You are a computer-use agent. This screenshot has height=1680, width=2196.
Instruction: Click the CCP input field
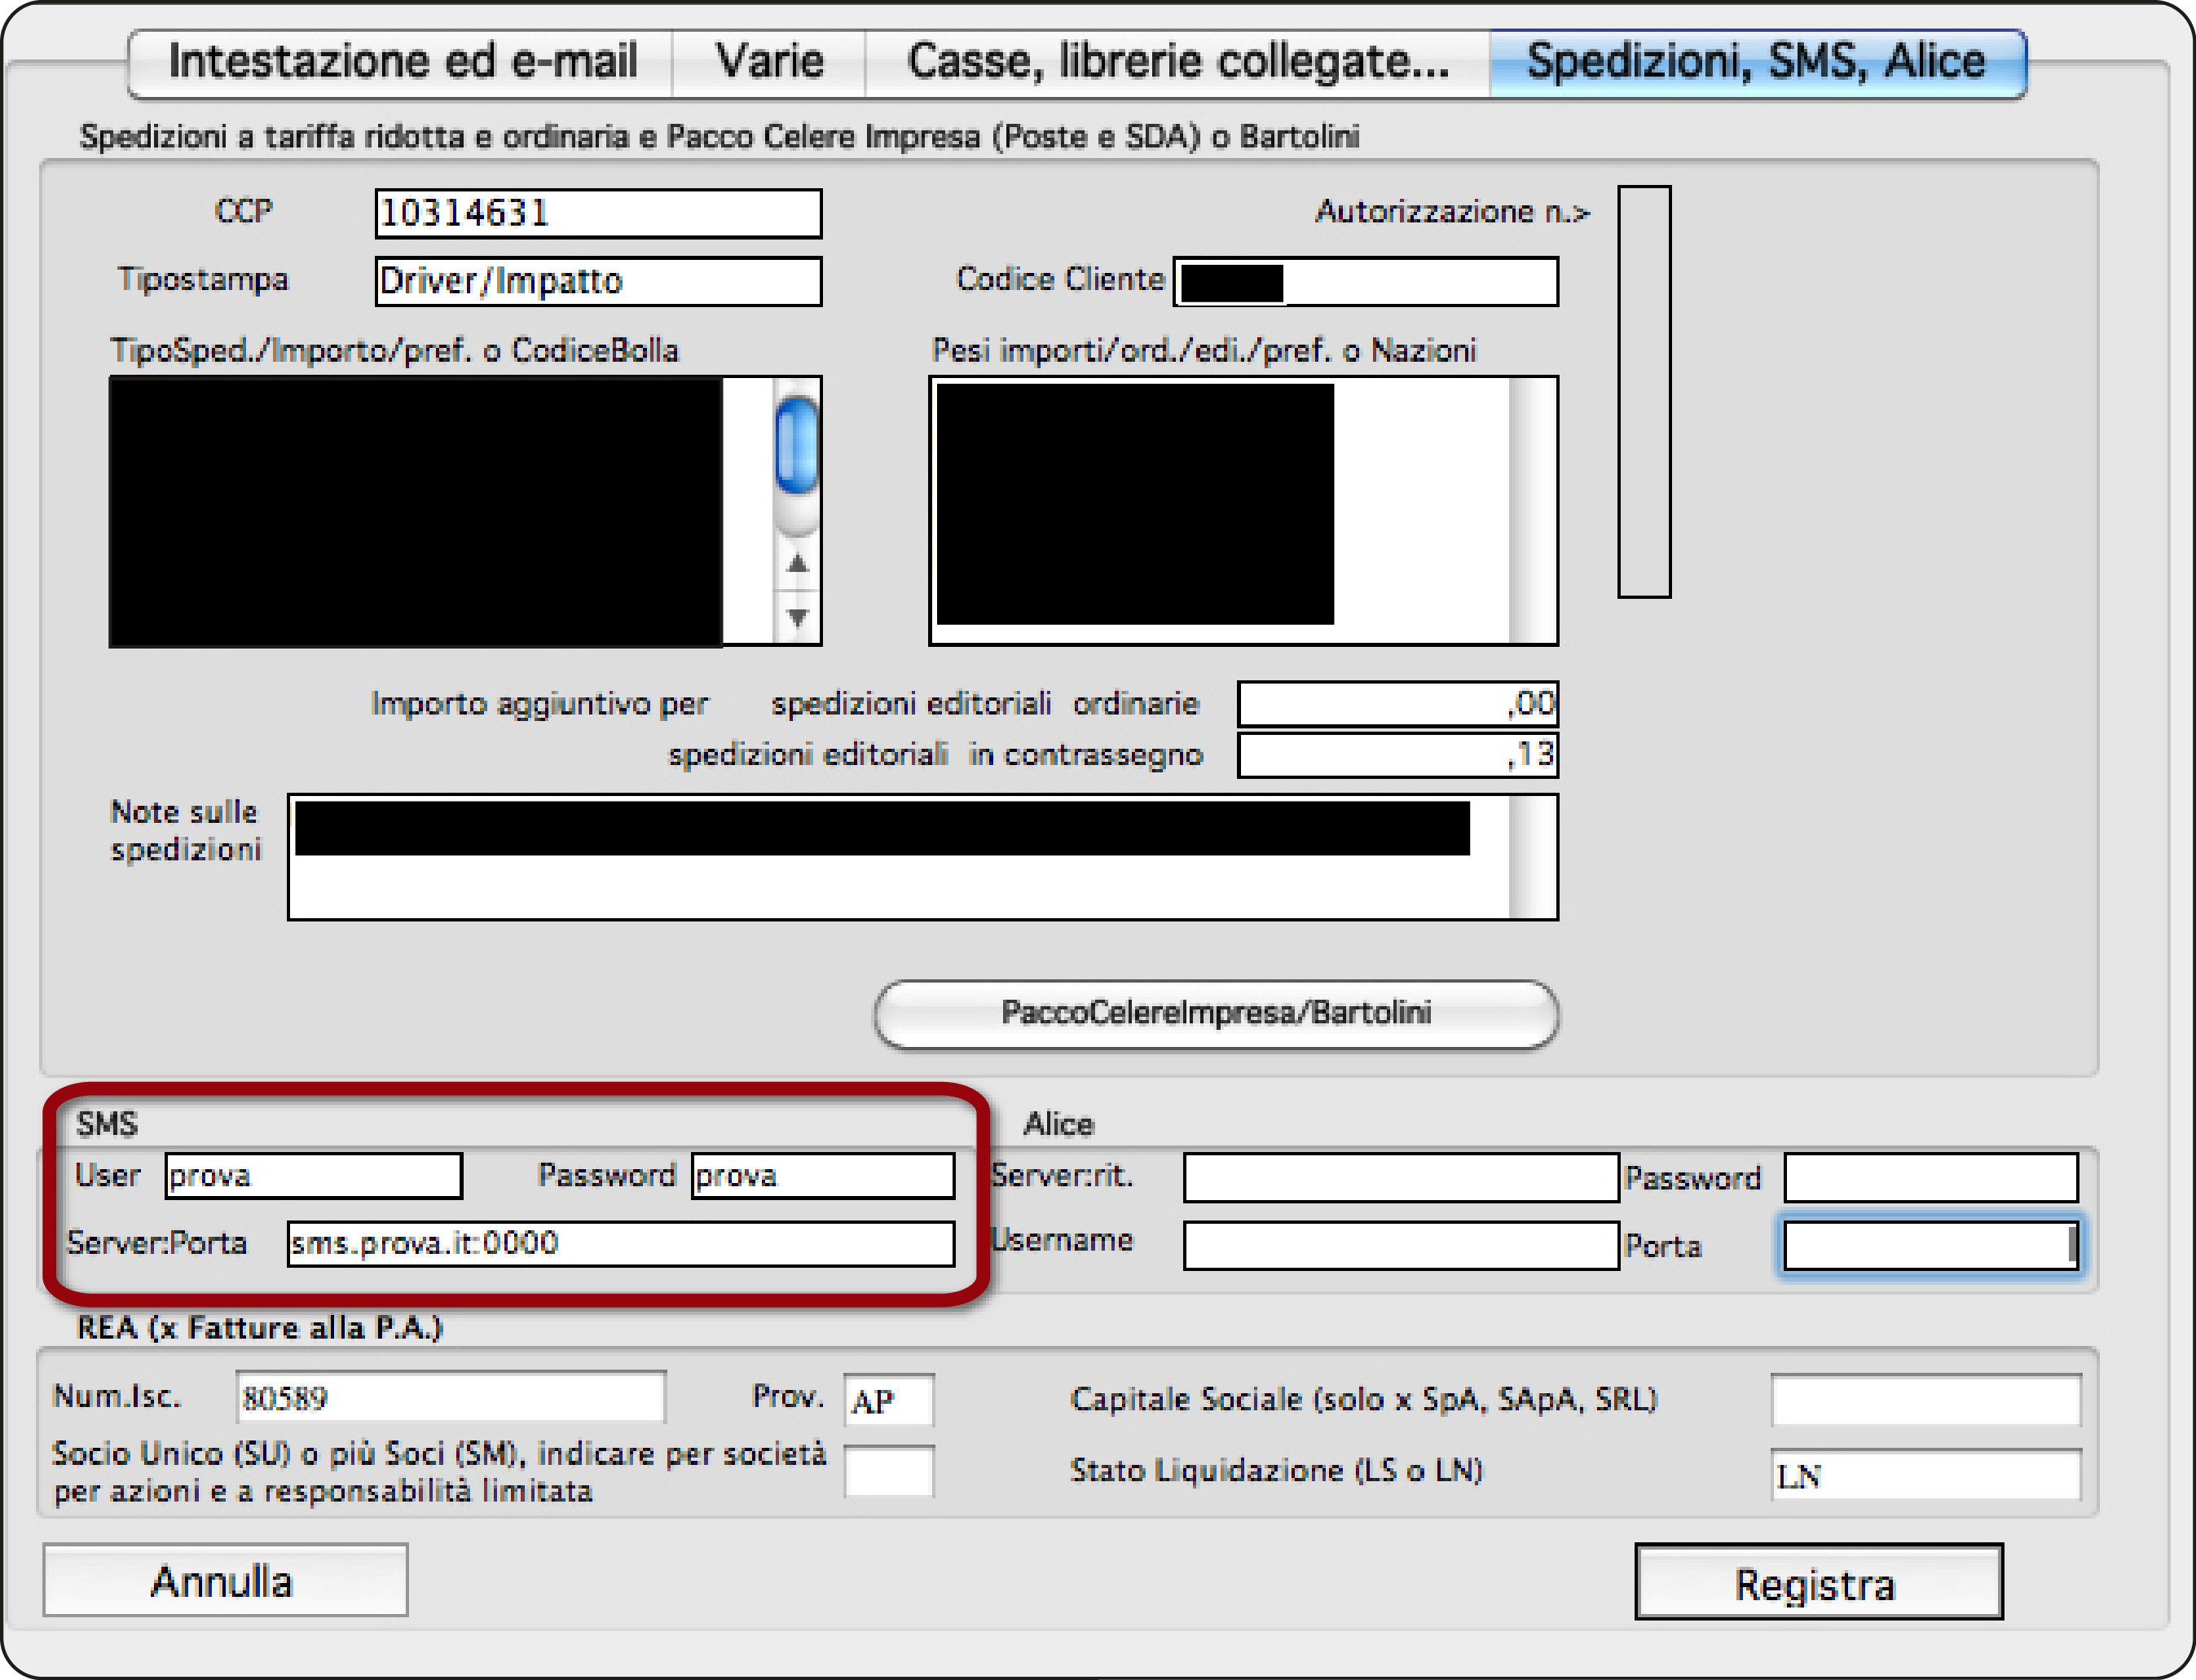tap(598, 213)
